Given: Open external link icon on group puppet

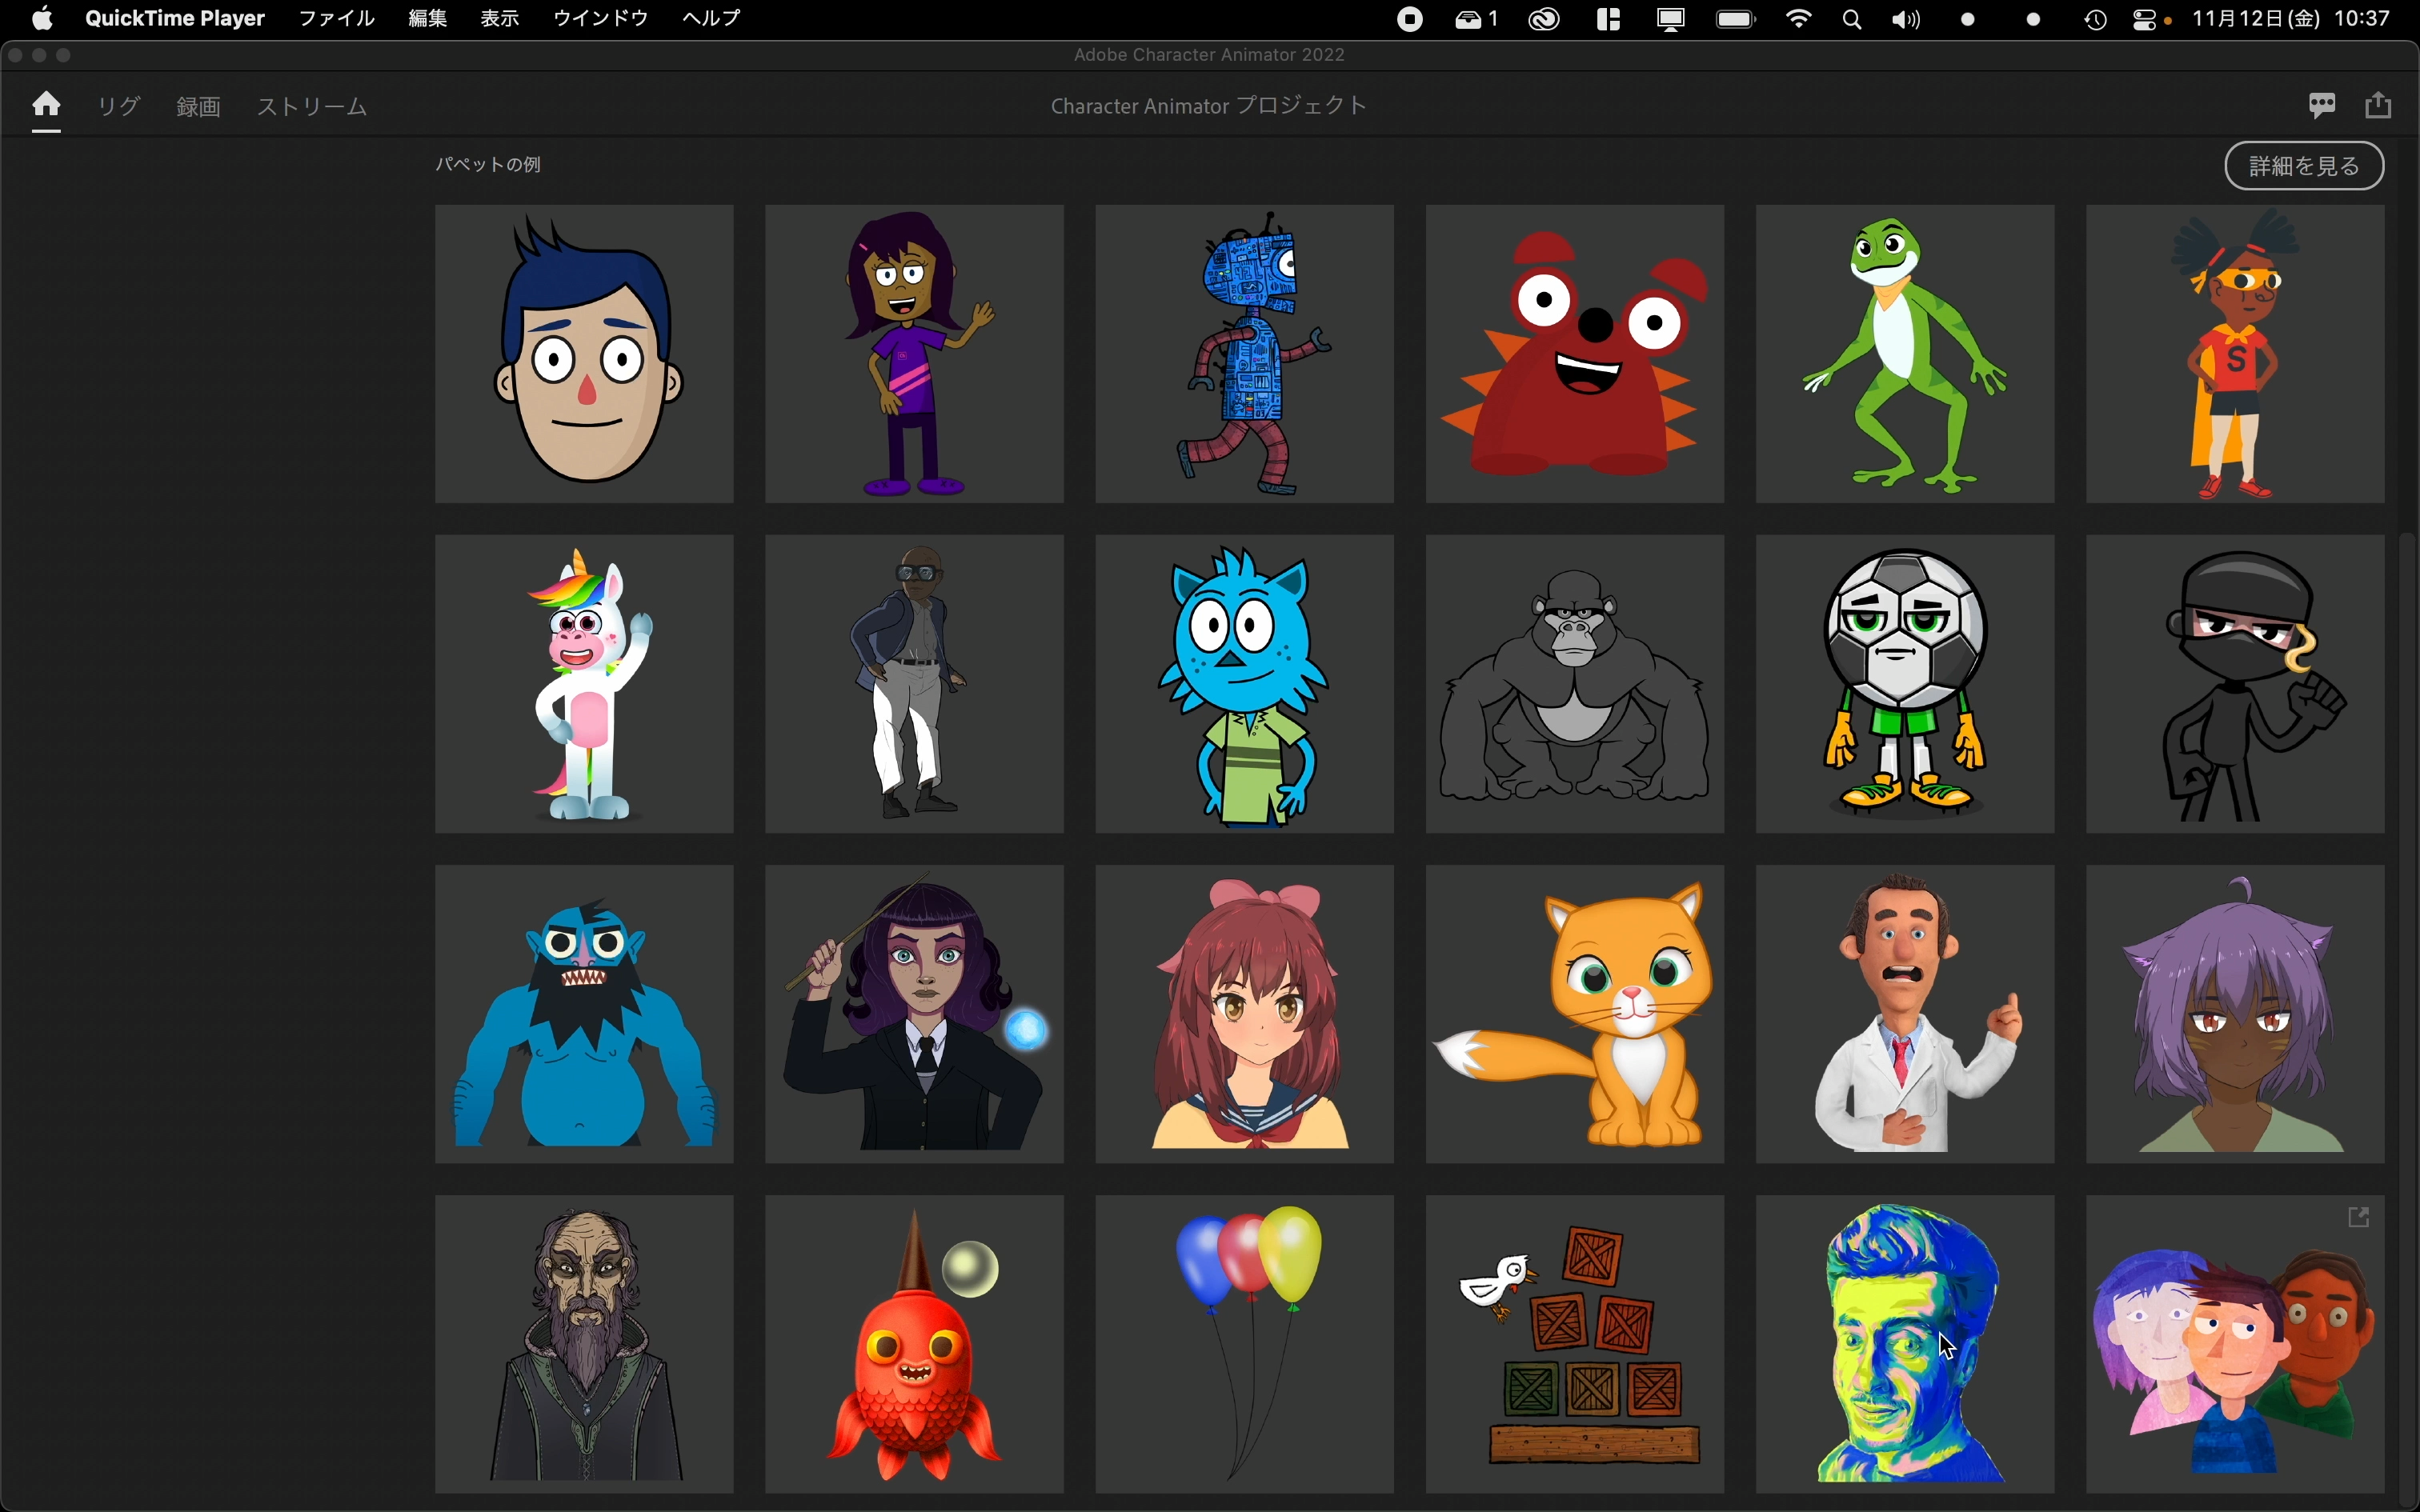Looking at the screenshot, I should click(x=2358, y=1217).
